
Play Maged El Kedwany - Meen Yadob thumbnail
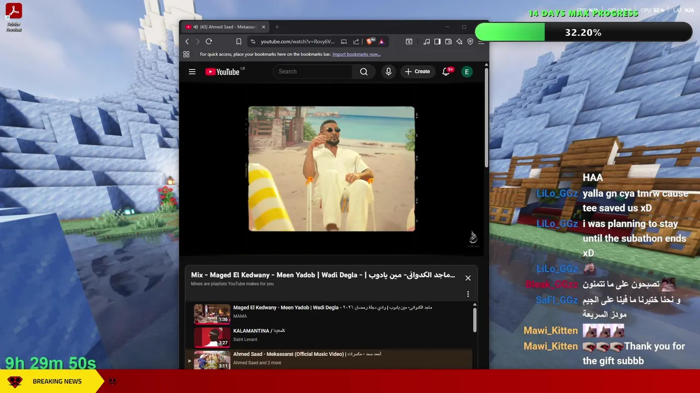(212, 314)
